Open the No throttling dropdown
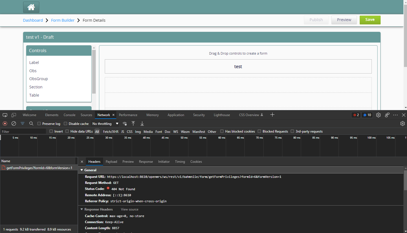Viewport: 407px width, 233px height. [105, 124]
